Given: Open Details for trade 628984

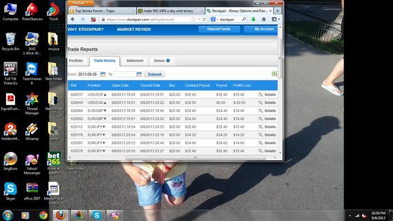Looking at the screenshot, I should tap(270, 110).
